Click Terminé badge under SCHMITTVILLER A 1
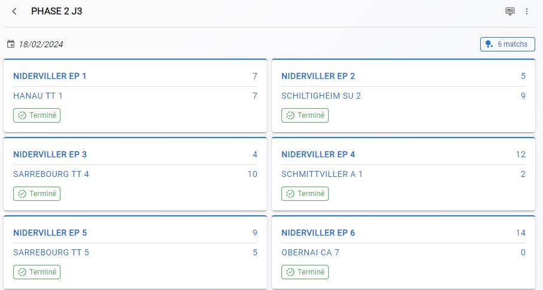Viewport: 543px width, 290px height. (305, 194)
